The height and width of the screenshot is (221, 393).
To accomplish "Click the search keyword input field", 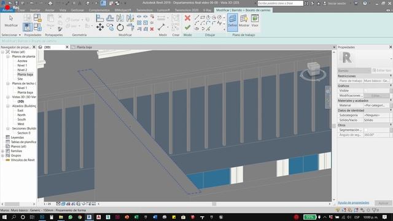I will (280, 3).
